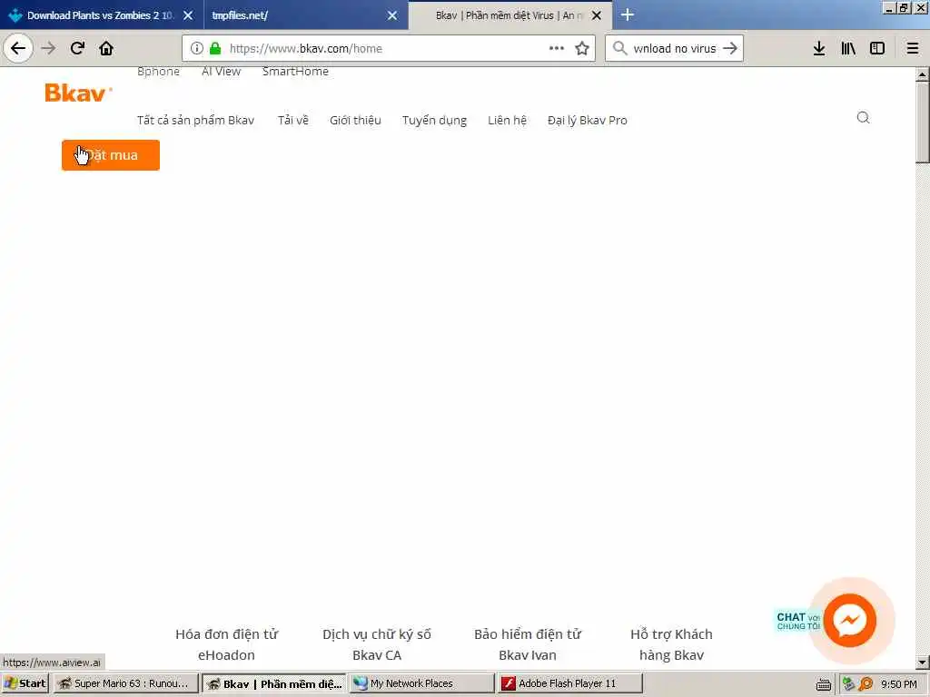Image resolution: width=930 pixels, height=697 pixels.
Task: Switch to Adobe Flash Player 11 window
Action: click(x=569, y=683)
